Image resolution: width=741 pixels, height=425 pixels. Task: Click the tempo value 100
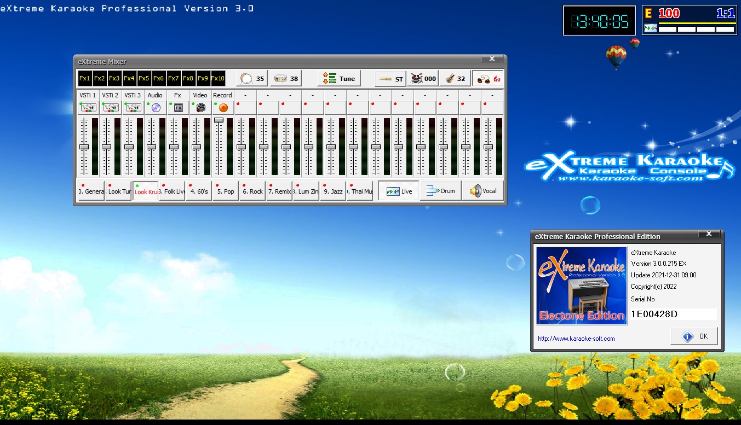(x=669, y=14)
